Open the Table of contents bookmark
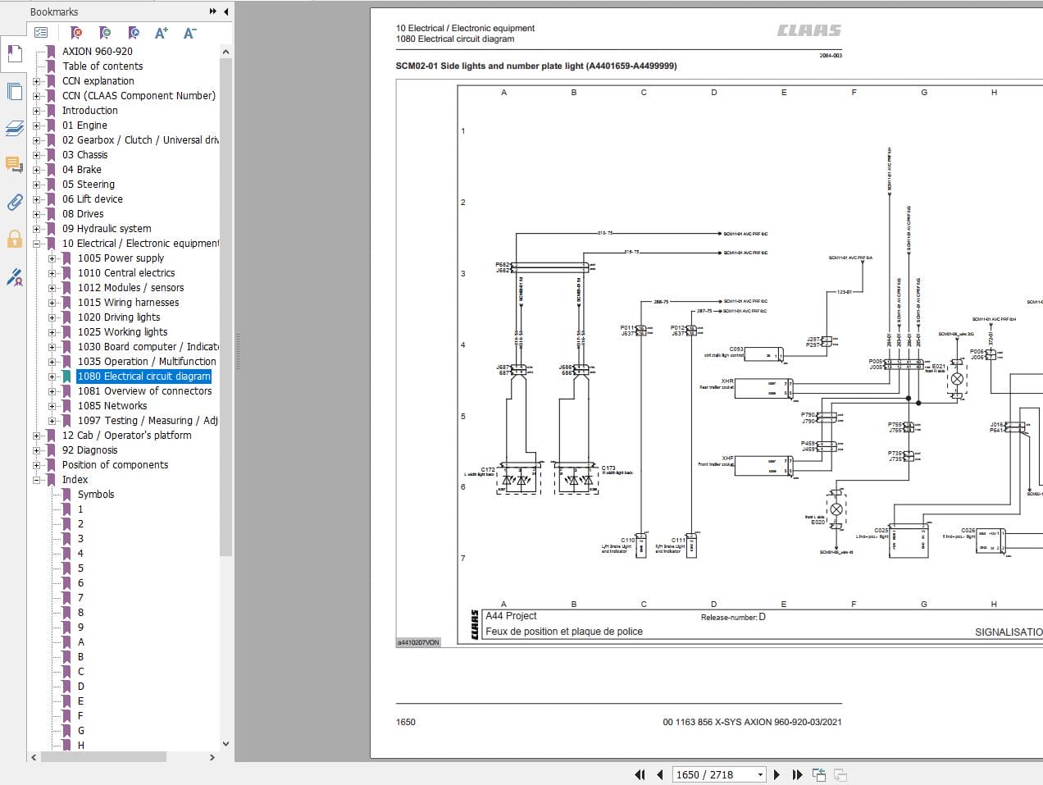The width and height of the screenshot is (1043, 785). click(102, 66)
